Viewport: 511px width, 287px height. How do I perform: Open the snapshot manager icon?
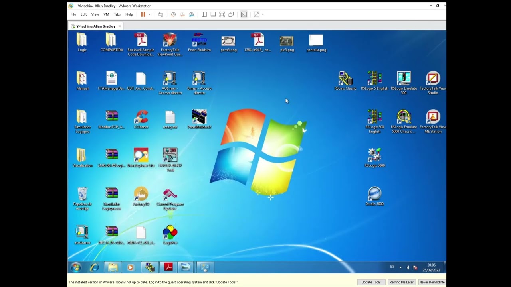tap(192, 14)
